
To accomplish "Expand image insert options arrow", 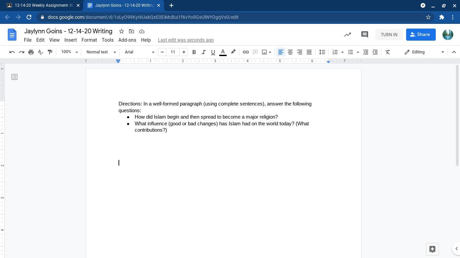I will (270, 52).
